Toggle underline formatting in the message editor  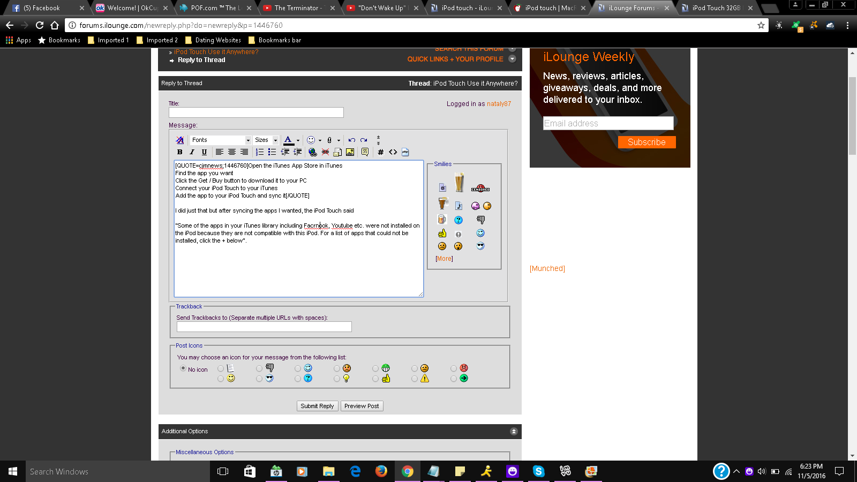click(x=204, y=152)
